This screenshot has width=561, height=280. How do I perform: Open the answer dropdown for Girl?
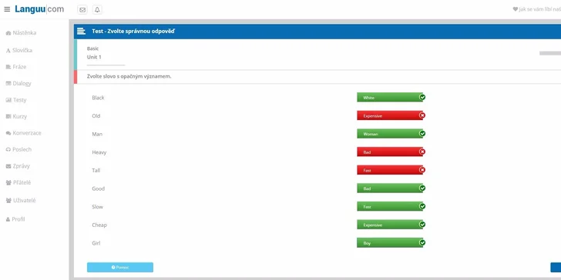(390, 243)
